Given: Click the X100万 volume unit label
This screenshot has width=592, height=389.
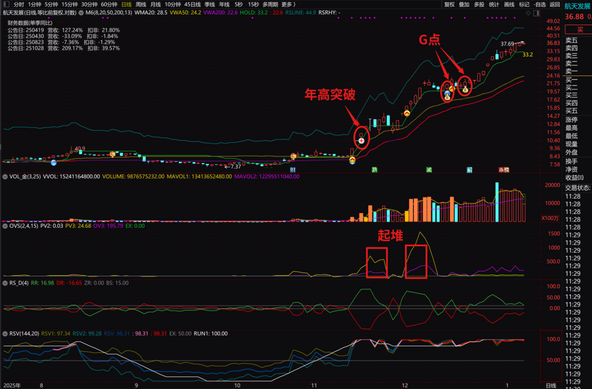Looking at the screenshot, I should pos(551,218).
